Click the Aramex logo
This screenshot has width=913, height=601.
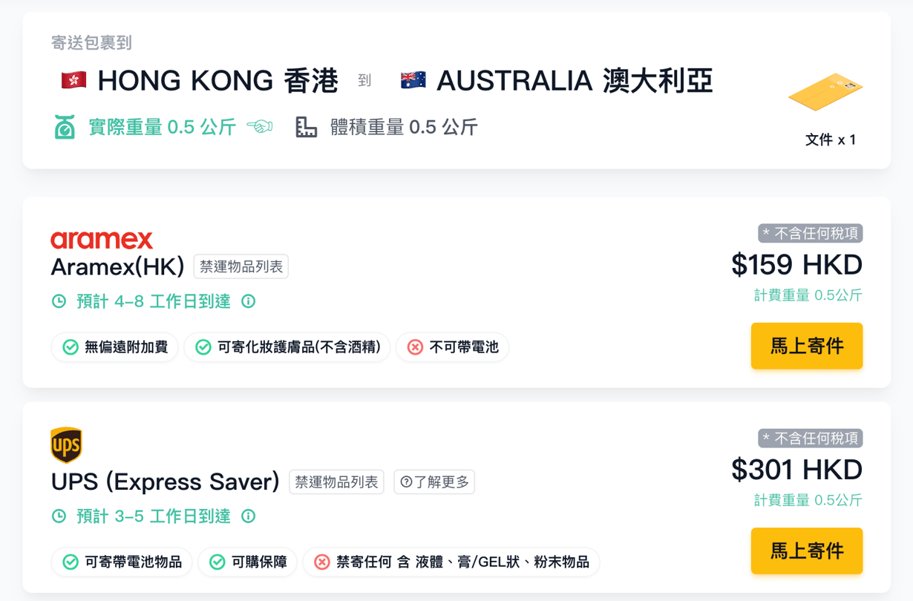tap(102, 239)
